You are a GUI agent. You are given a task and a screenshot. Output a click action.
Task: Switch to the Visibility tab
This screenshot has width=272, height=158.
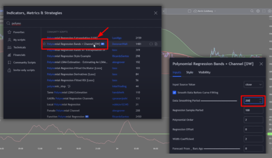(204, 72)
